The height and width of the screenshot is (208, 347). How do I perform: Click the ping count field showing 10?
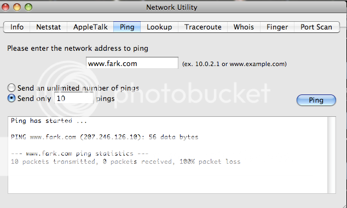tap(74, 98)
